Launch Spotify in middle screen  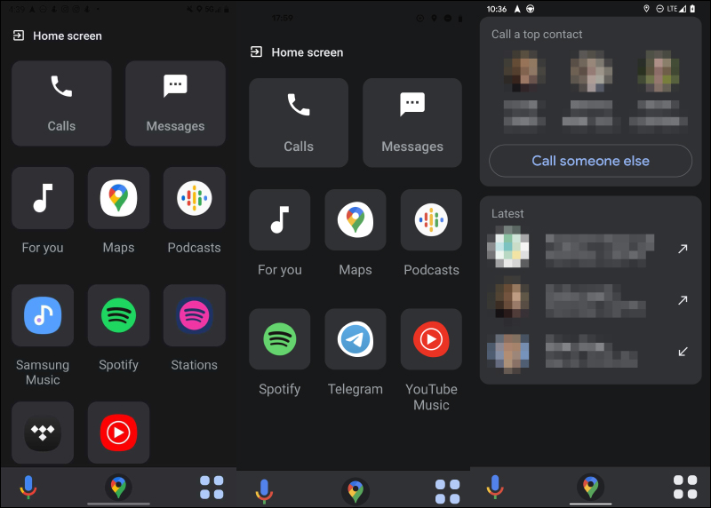point(280,339)
